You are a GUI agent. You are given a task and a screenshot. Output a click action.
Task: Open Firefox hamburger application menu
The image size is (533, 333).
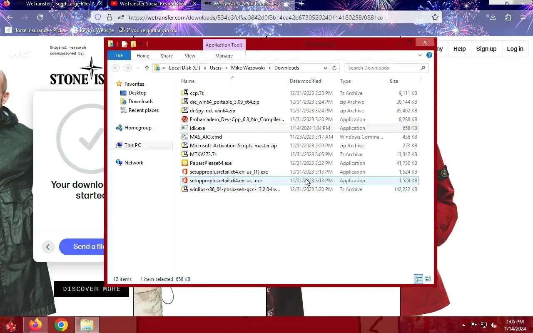coord(523,17)
